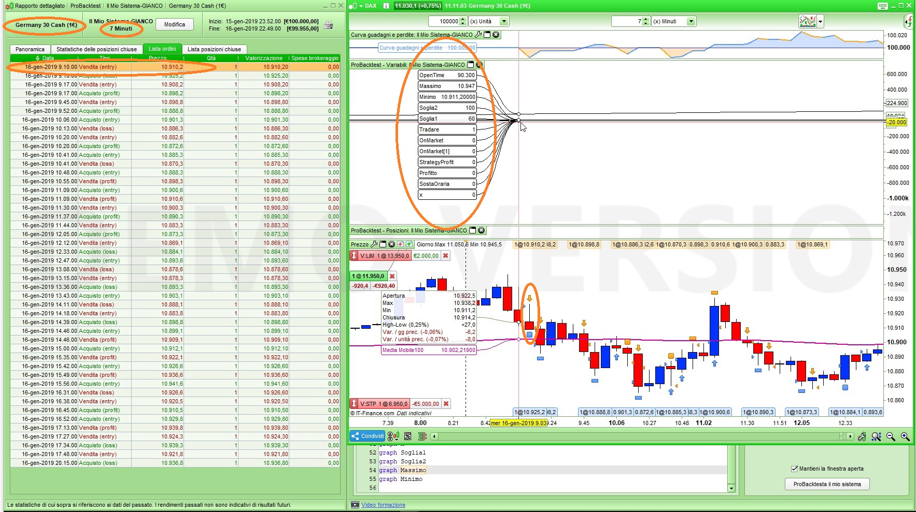Image resolution: width=916 pixels, height=512 pixels.
Task: Open the Lista posizioni chiuse tab
Action: tap(214, 49)
